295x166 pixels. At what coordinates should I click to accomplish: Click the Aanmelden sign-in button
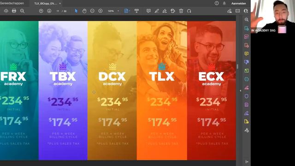click(239, 3)
